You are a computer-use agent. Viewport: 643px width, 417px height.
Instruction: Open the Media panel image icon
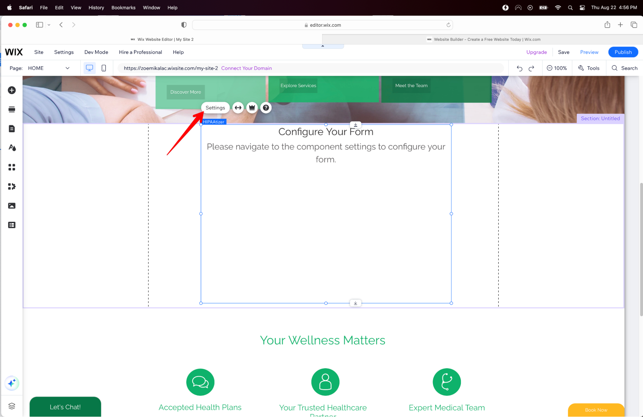click(12, 206)
